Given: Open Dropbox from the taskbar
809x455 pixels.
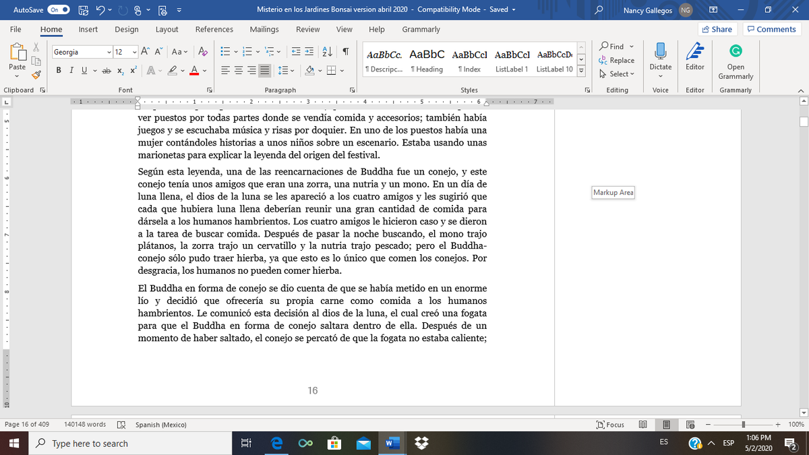Looking at the screenshot, I should [x=421, y=444].
